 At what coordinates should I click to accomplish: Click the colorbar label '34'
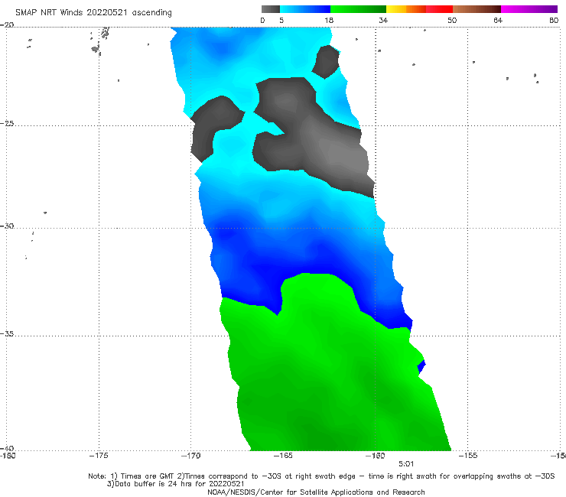383,20
